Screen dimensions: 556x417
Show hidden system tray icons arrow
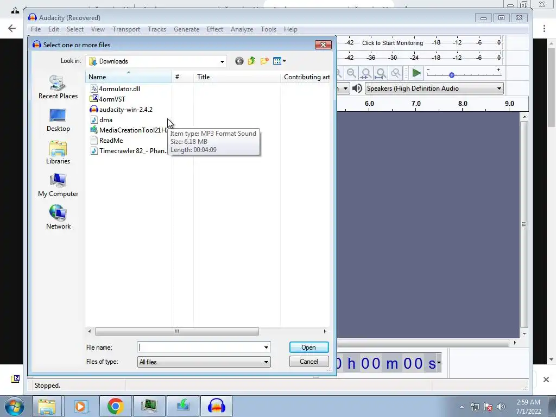tap(462, 407)
